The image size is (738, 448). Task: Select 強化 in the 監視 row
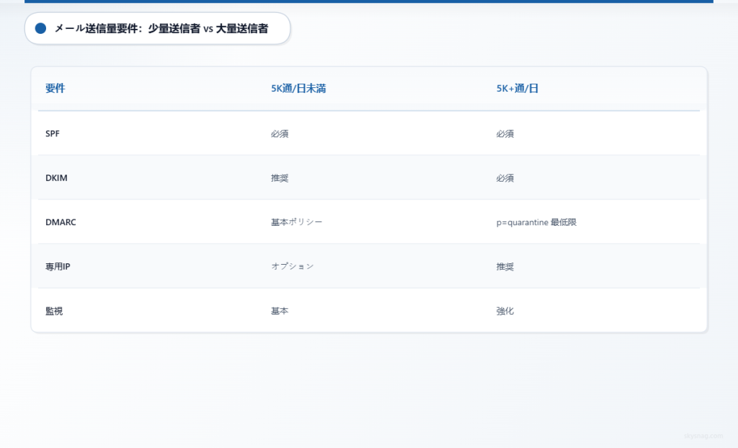504,311
